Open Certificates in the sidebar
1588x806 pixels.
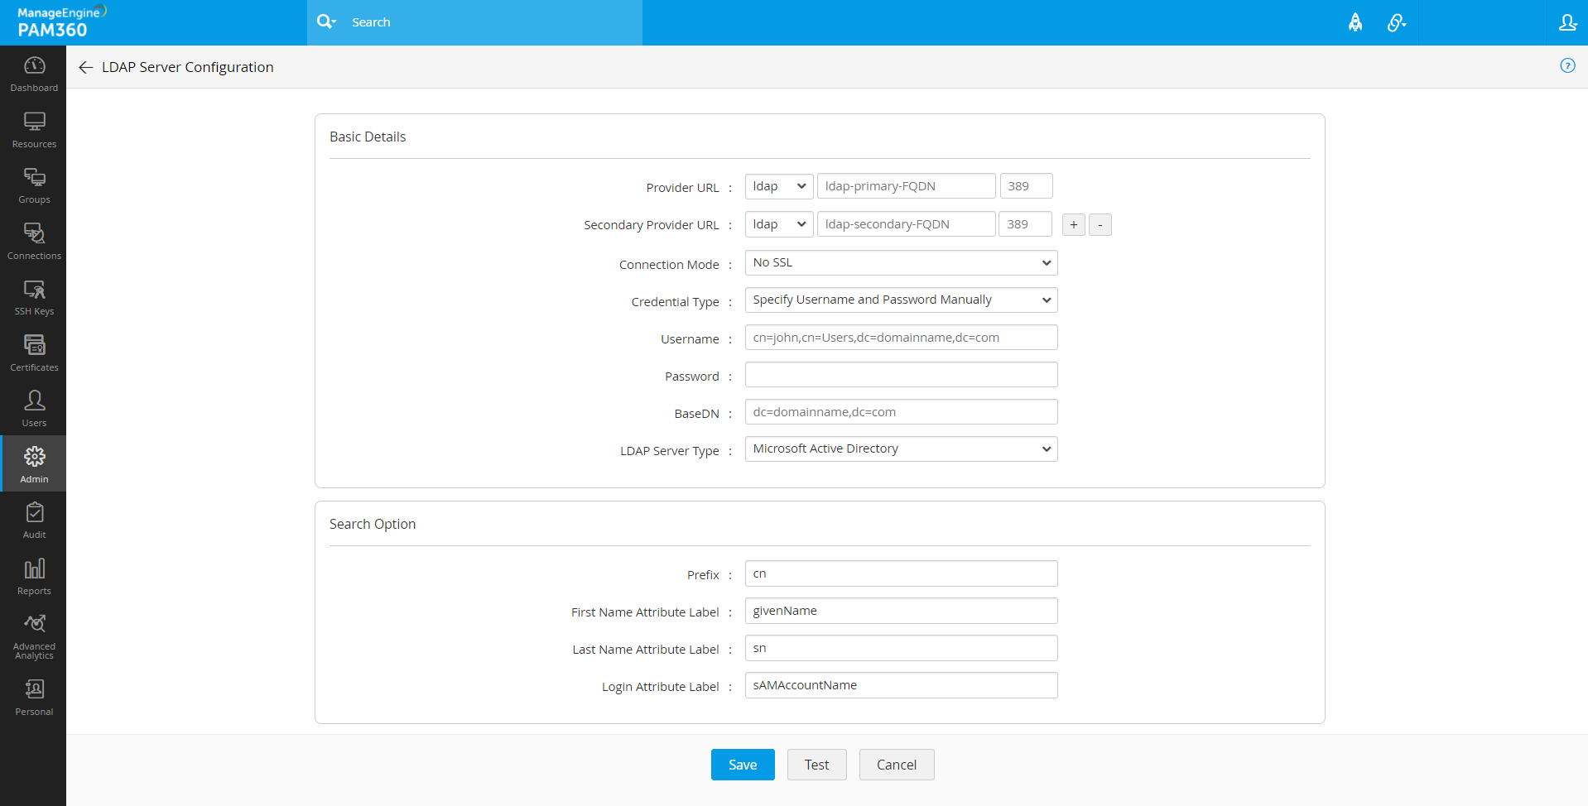pos(34,353)
